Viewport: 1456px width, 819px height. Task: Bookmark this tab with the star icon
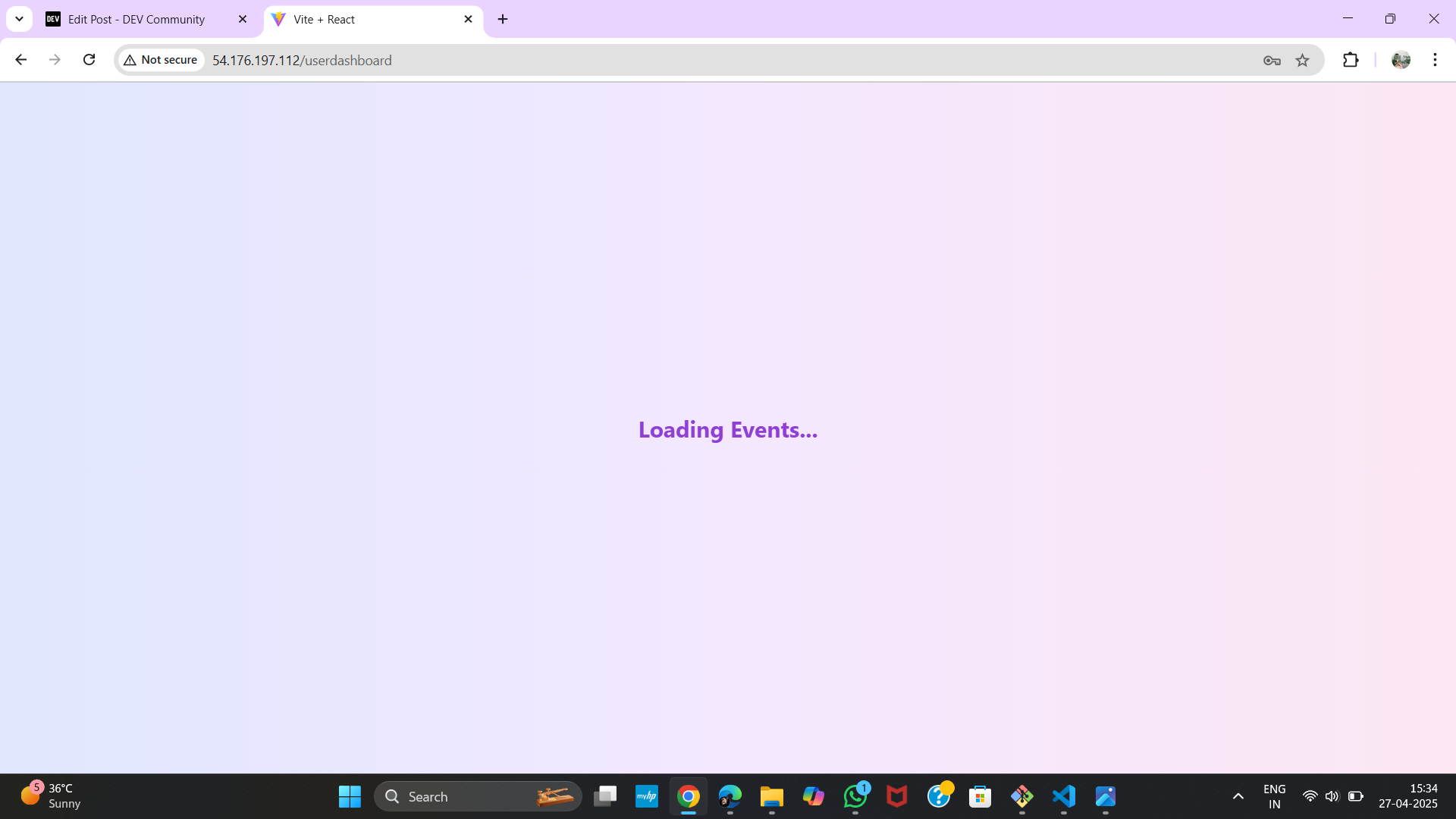[x=1302, y=61]
